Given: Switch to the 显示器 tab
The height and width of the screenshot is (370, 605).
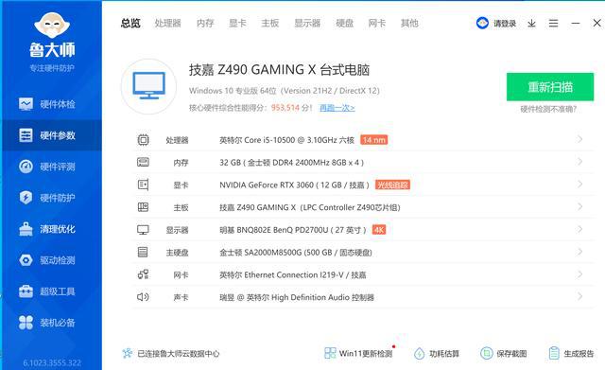Looking at the screenshot, I should point(307,23).
